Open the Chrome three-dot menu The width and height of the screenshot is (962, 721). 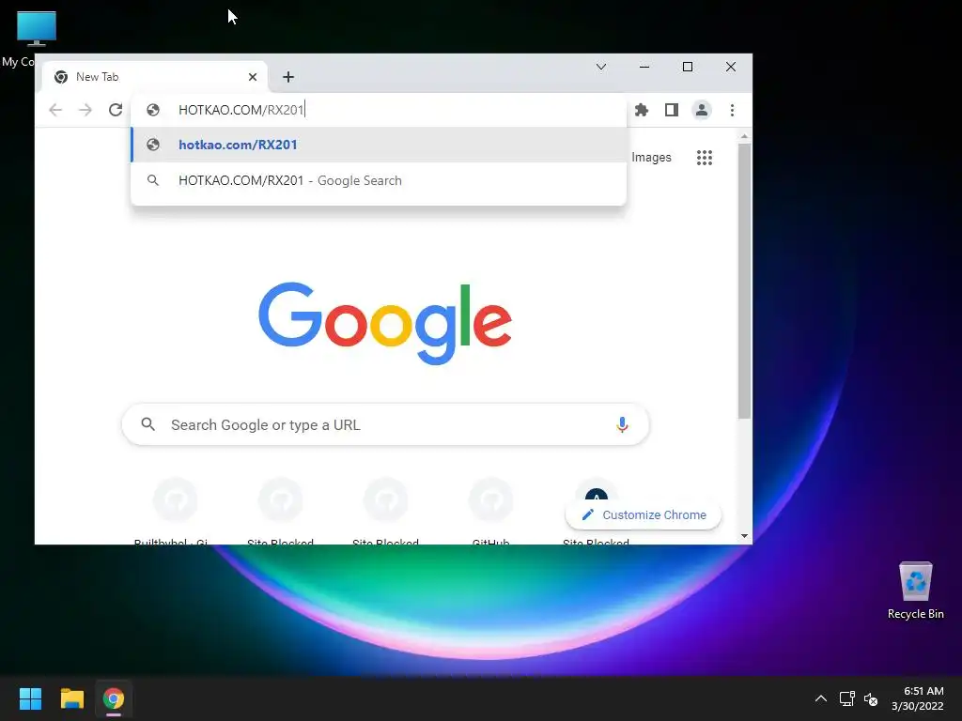(x=732, y=110)
